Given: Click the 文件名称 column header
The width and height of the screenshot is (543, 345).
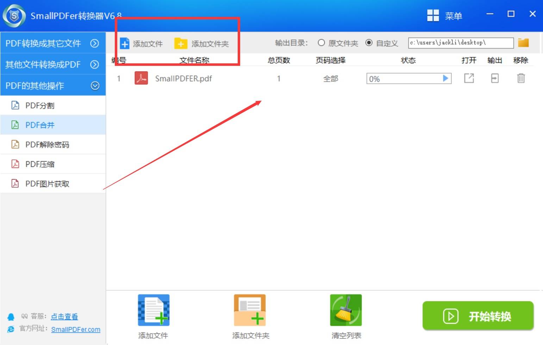Looking at the screenshot, I should pos(194,60).
